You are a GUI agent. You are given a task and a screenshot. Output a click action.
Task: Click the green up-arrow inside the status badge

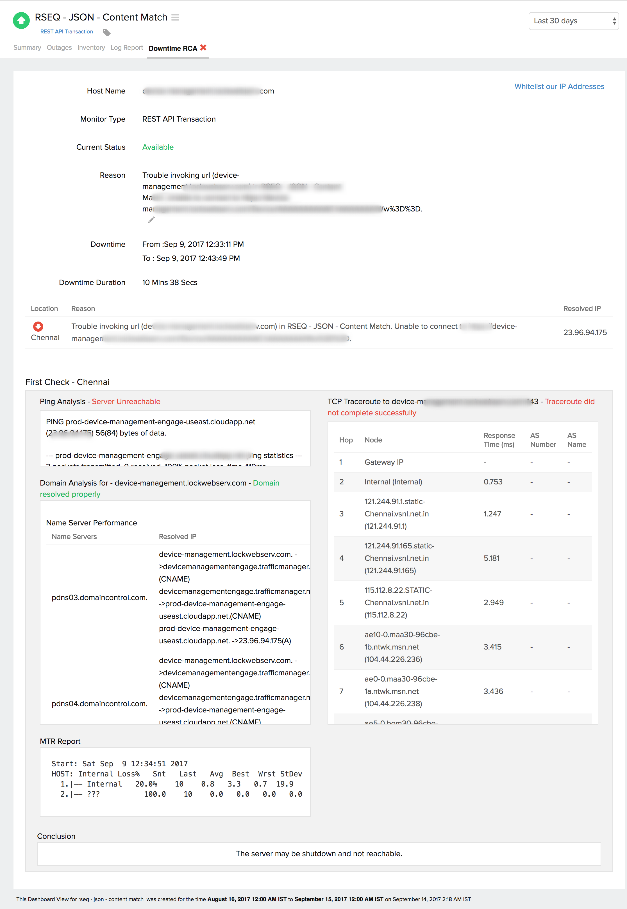tap(22, 20)
